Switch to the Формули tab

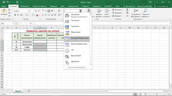[53, 6]
